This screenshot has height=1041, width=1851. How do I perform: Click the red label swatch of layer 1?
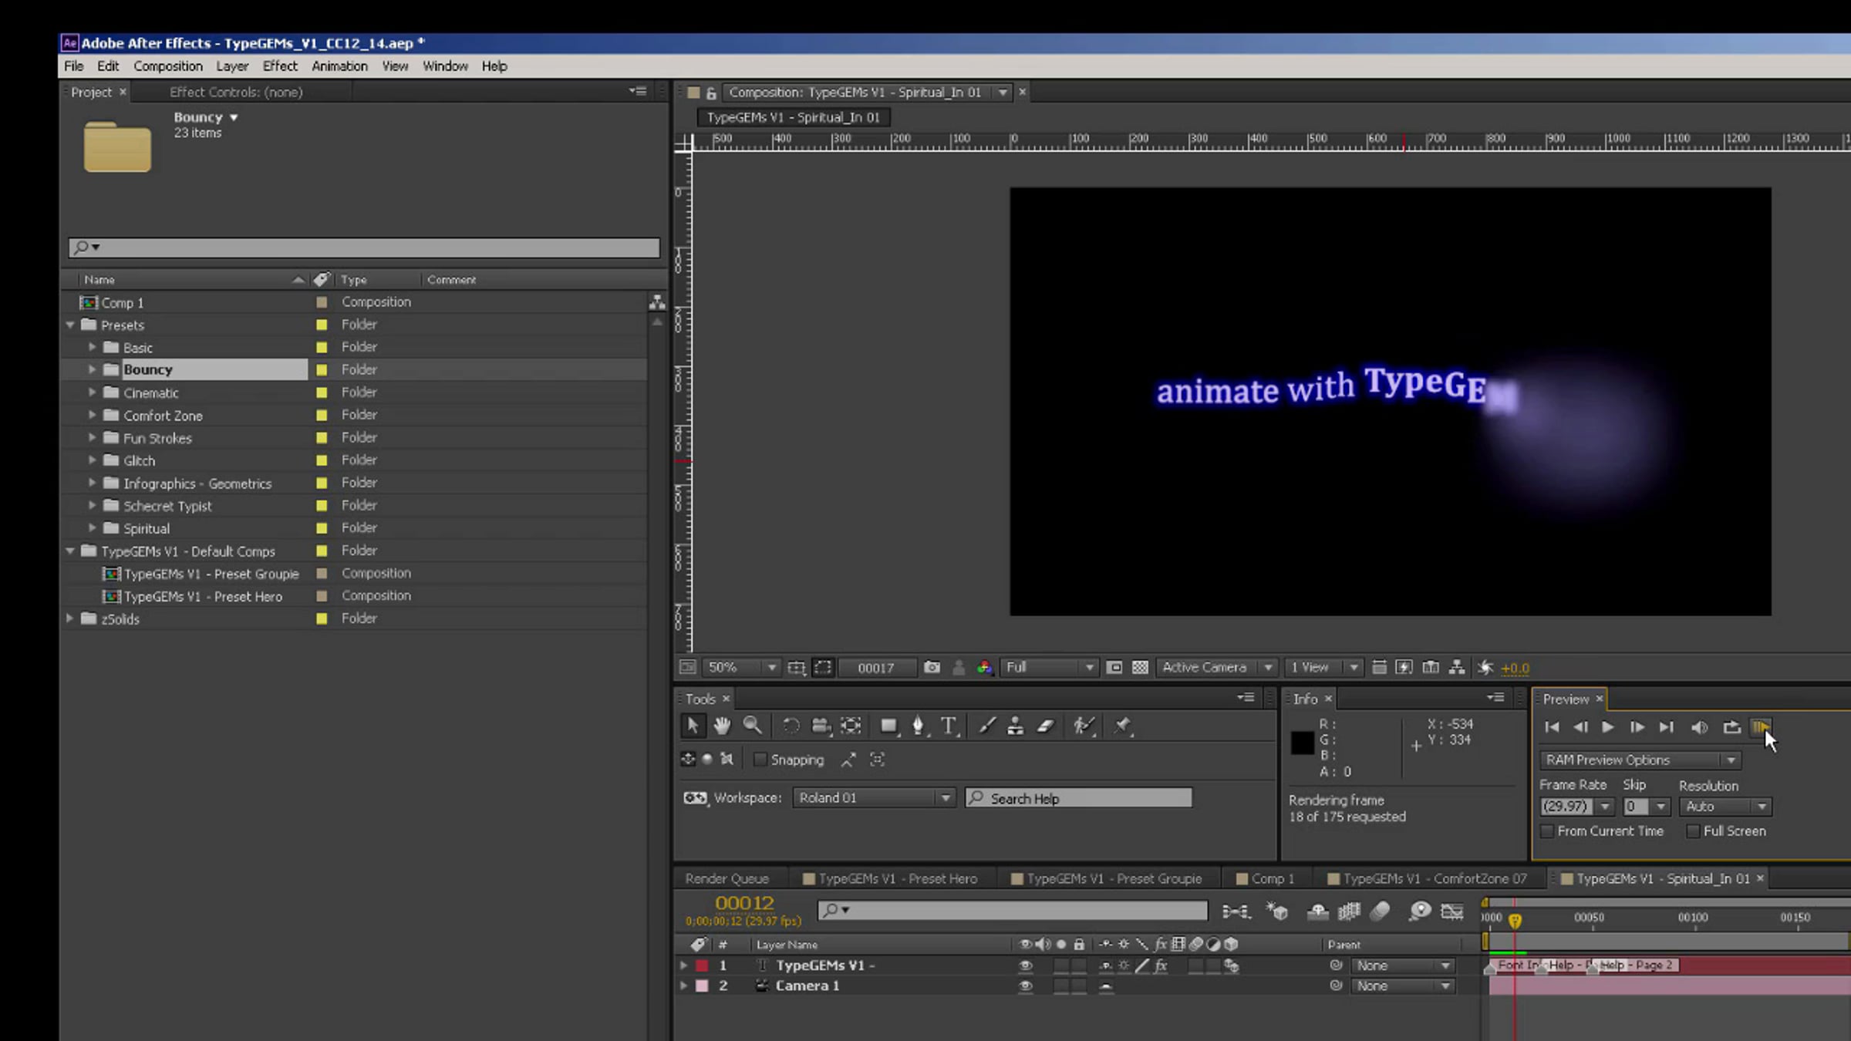pyautogui.click(x=702, y=965)
